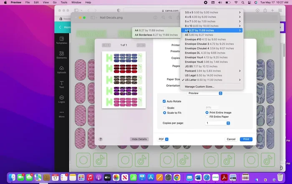
Task: Open Canva Elements sidebar panel
Action: (62, 55)
